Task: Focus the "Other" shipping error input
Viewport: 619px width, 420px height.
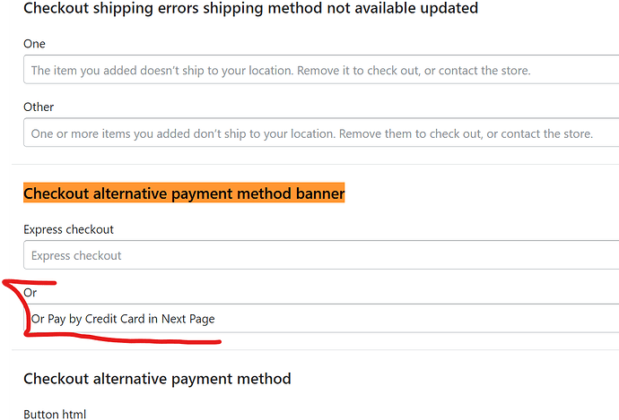Action: [321, 133]
